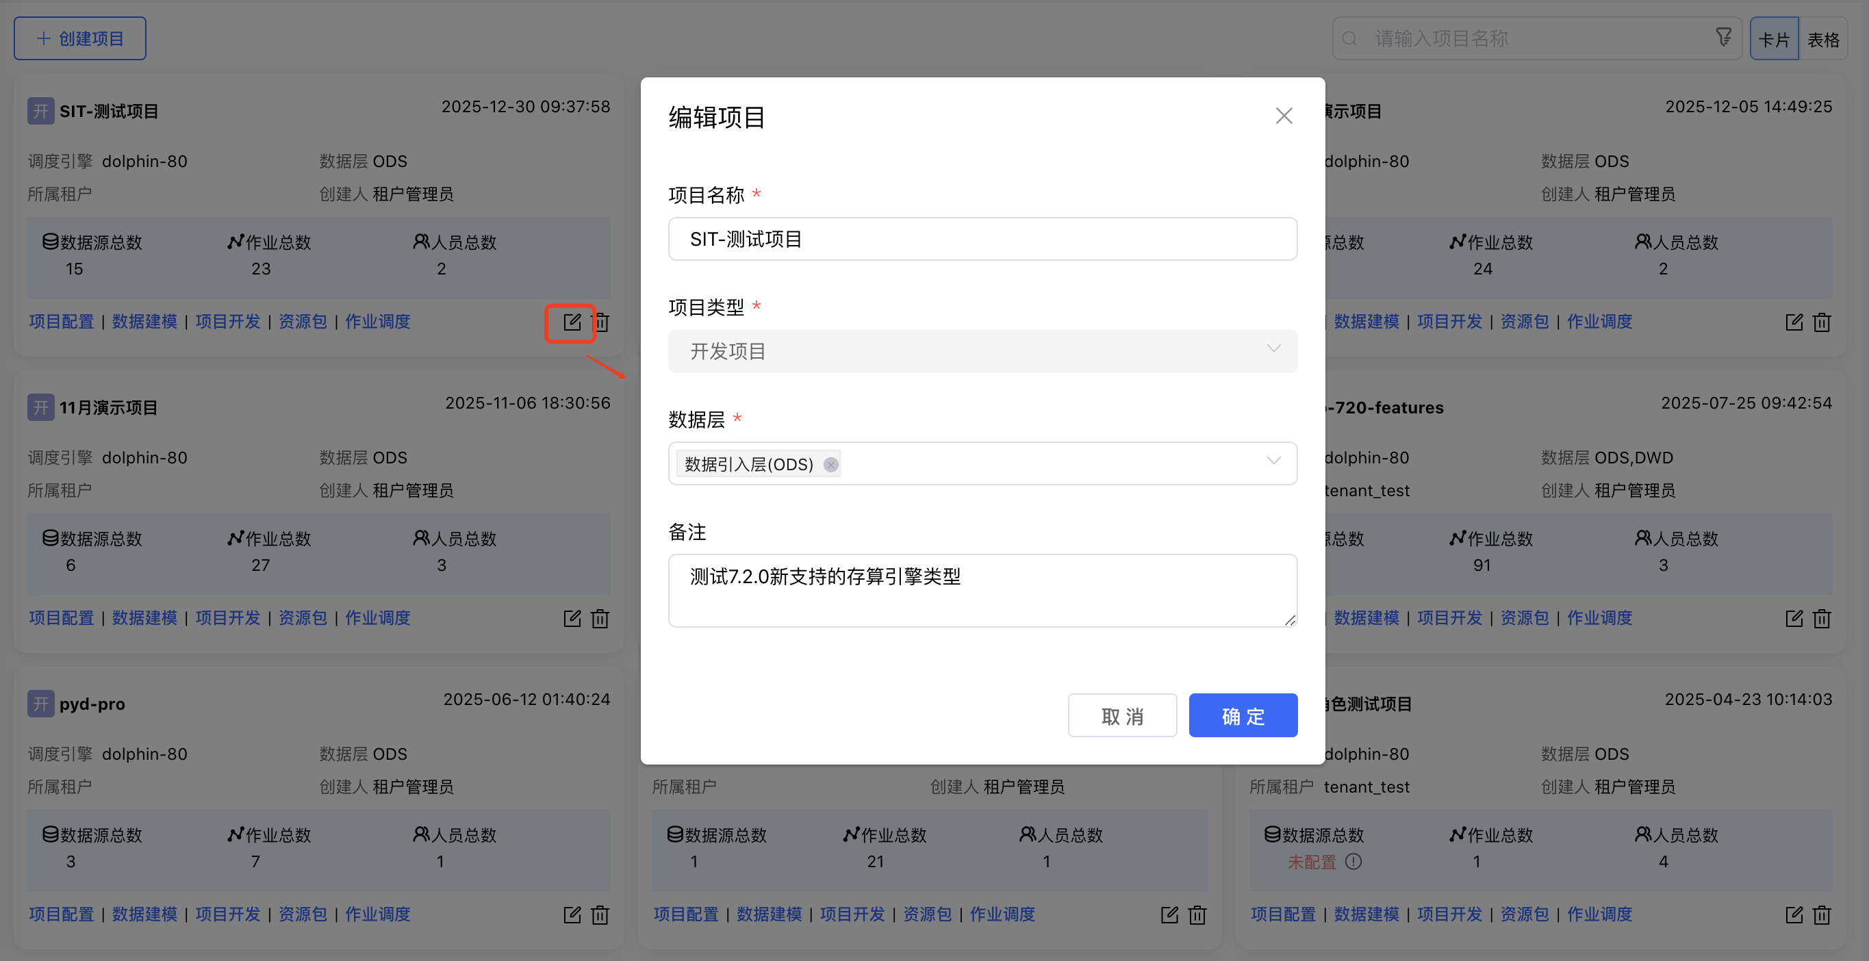Remove 数据引入层(ODS) tag with its x icon
Image resolution: width=1869 pixels, height=961 pixels.
coord(830,465)
